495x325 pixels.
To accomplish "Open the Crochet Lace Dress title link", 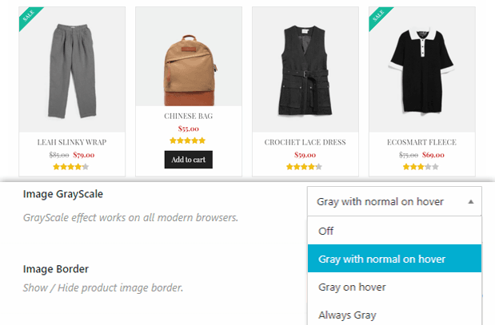I will (x=305, y=142).
